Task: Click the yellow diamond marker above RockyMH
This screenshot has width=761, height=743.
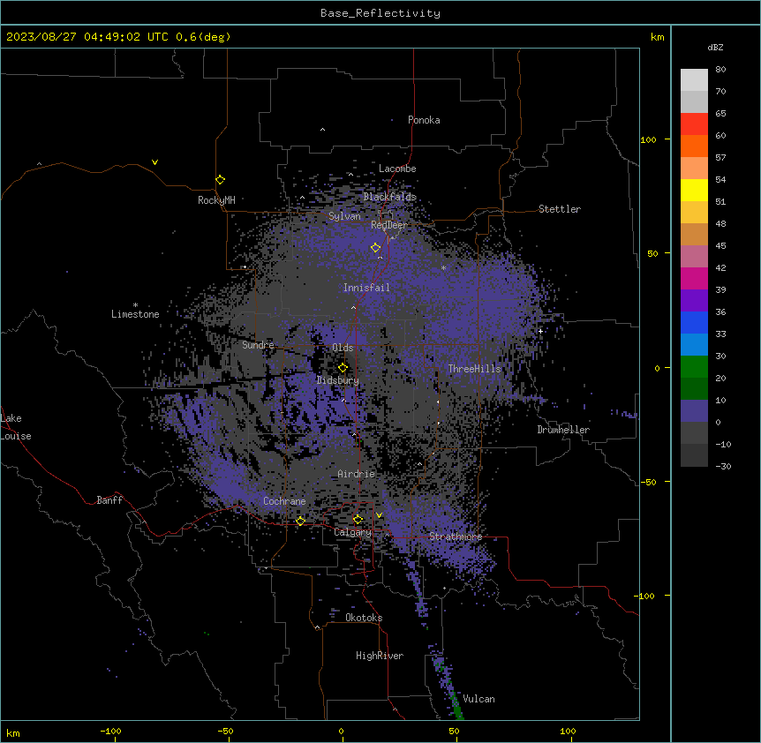Action: [x=221, y=180]
